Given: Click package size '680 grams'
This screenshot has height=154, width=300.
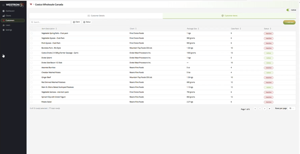Looking at the screenshot, I should [x=191, y=82].
